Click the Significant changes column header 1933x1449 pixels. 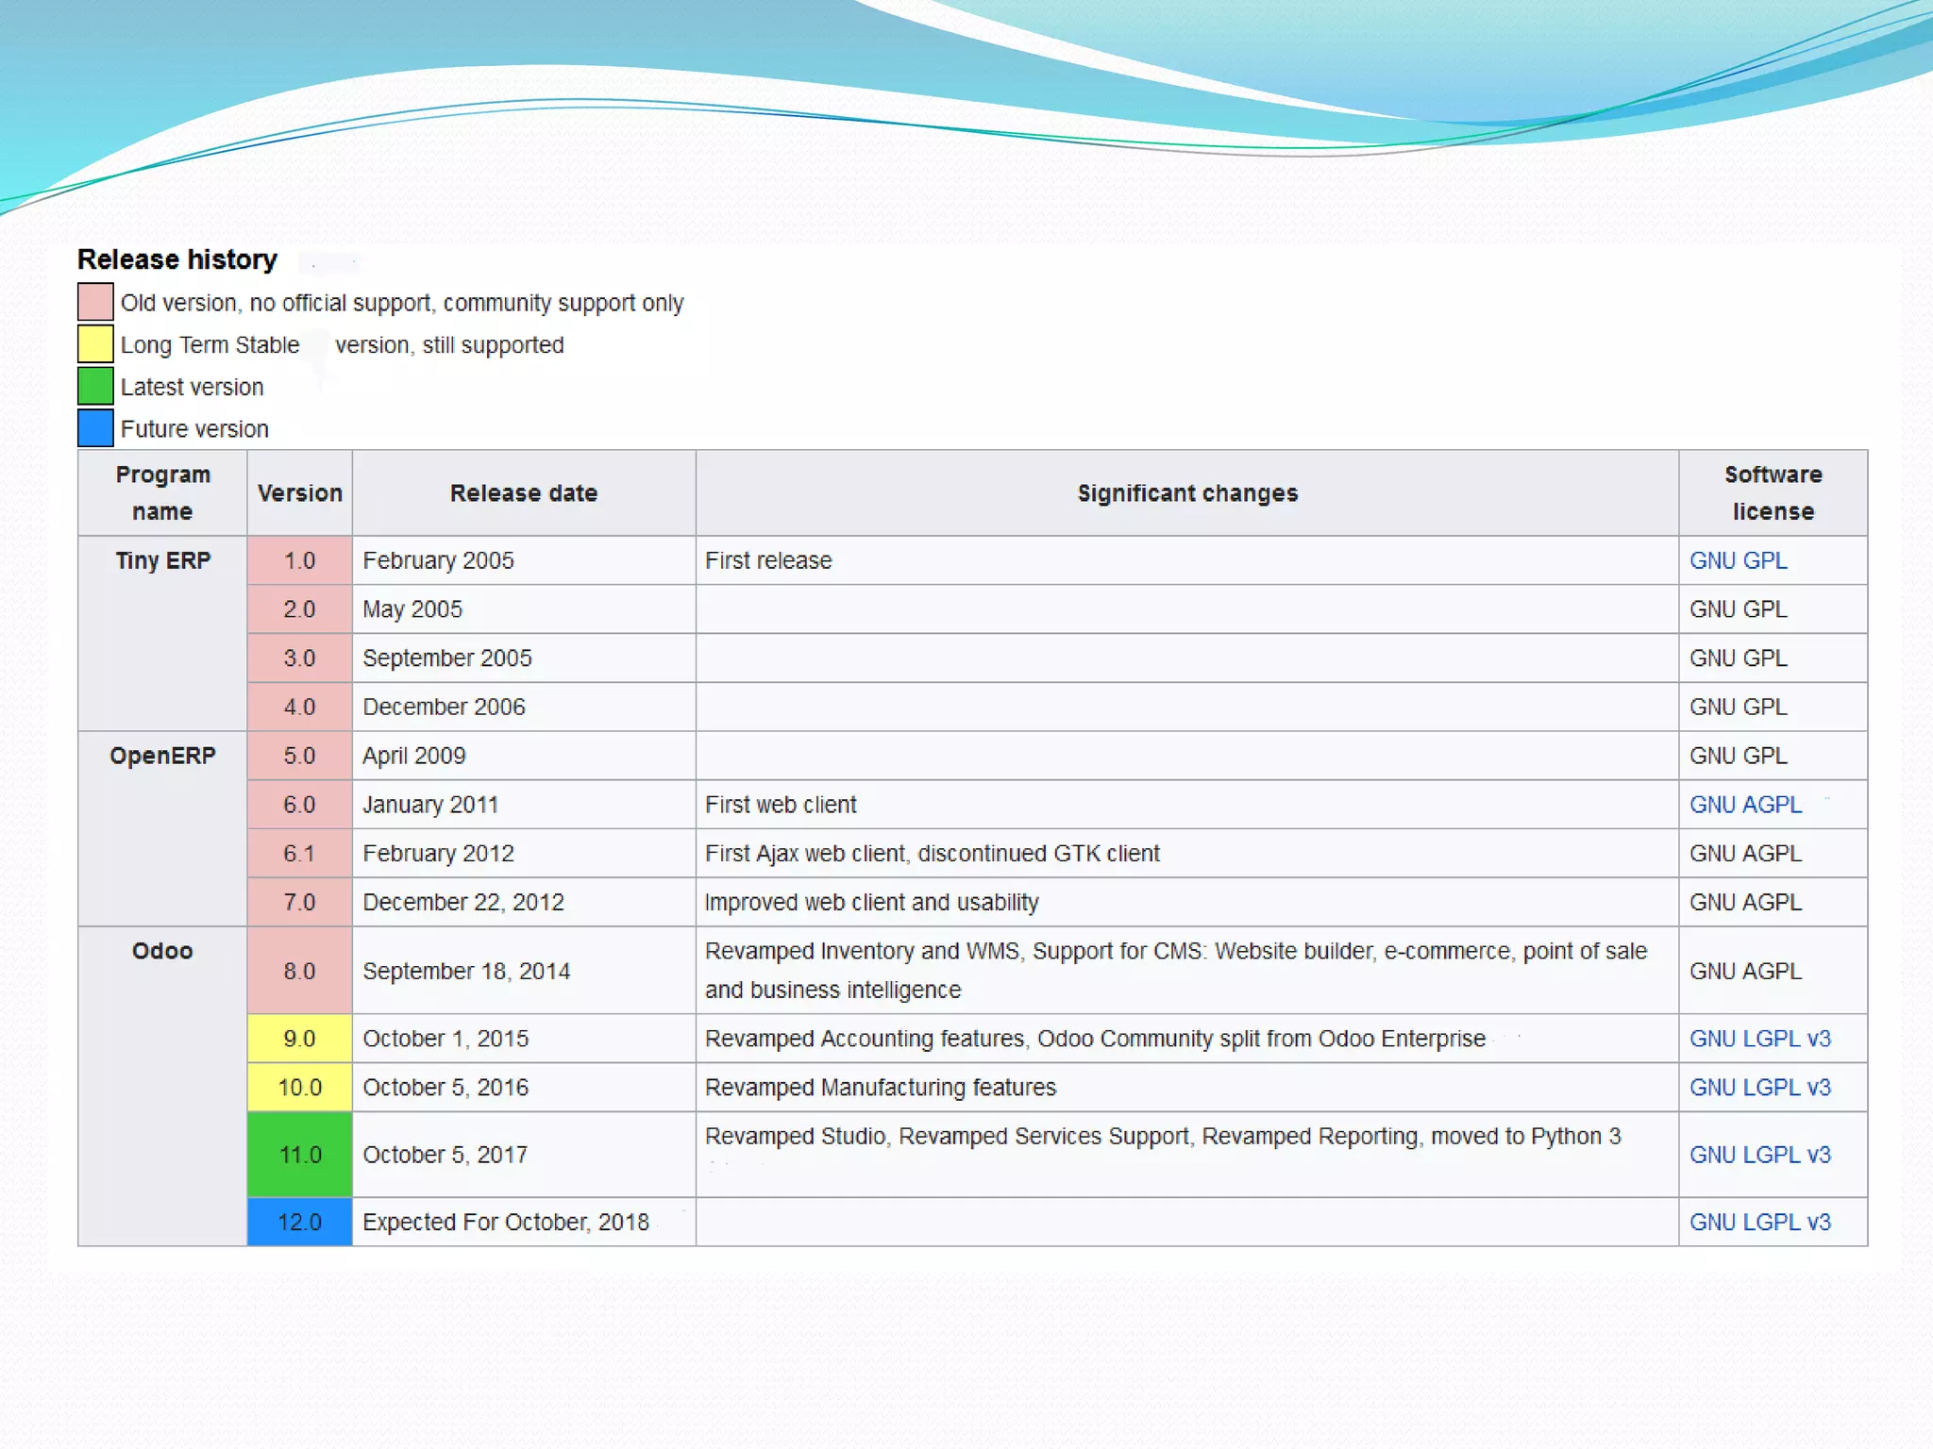(x=1186, y=493)
